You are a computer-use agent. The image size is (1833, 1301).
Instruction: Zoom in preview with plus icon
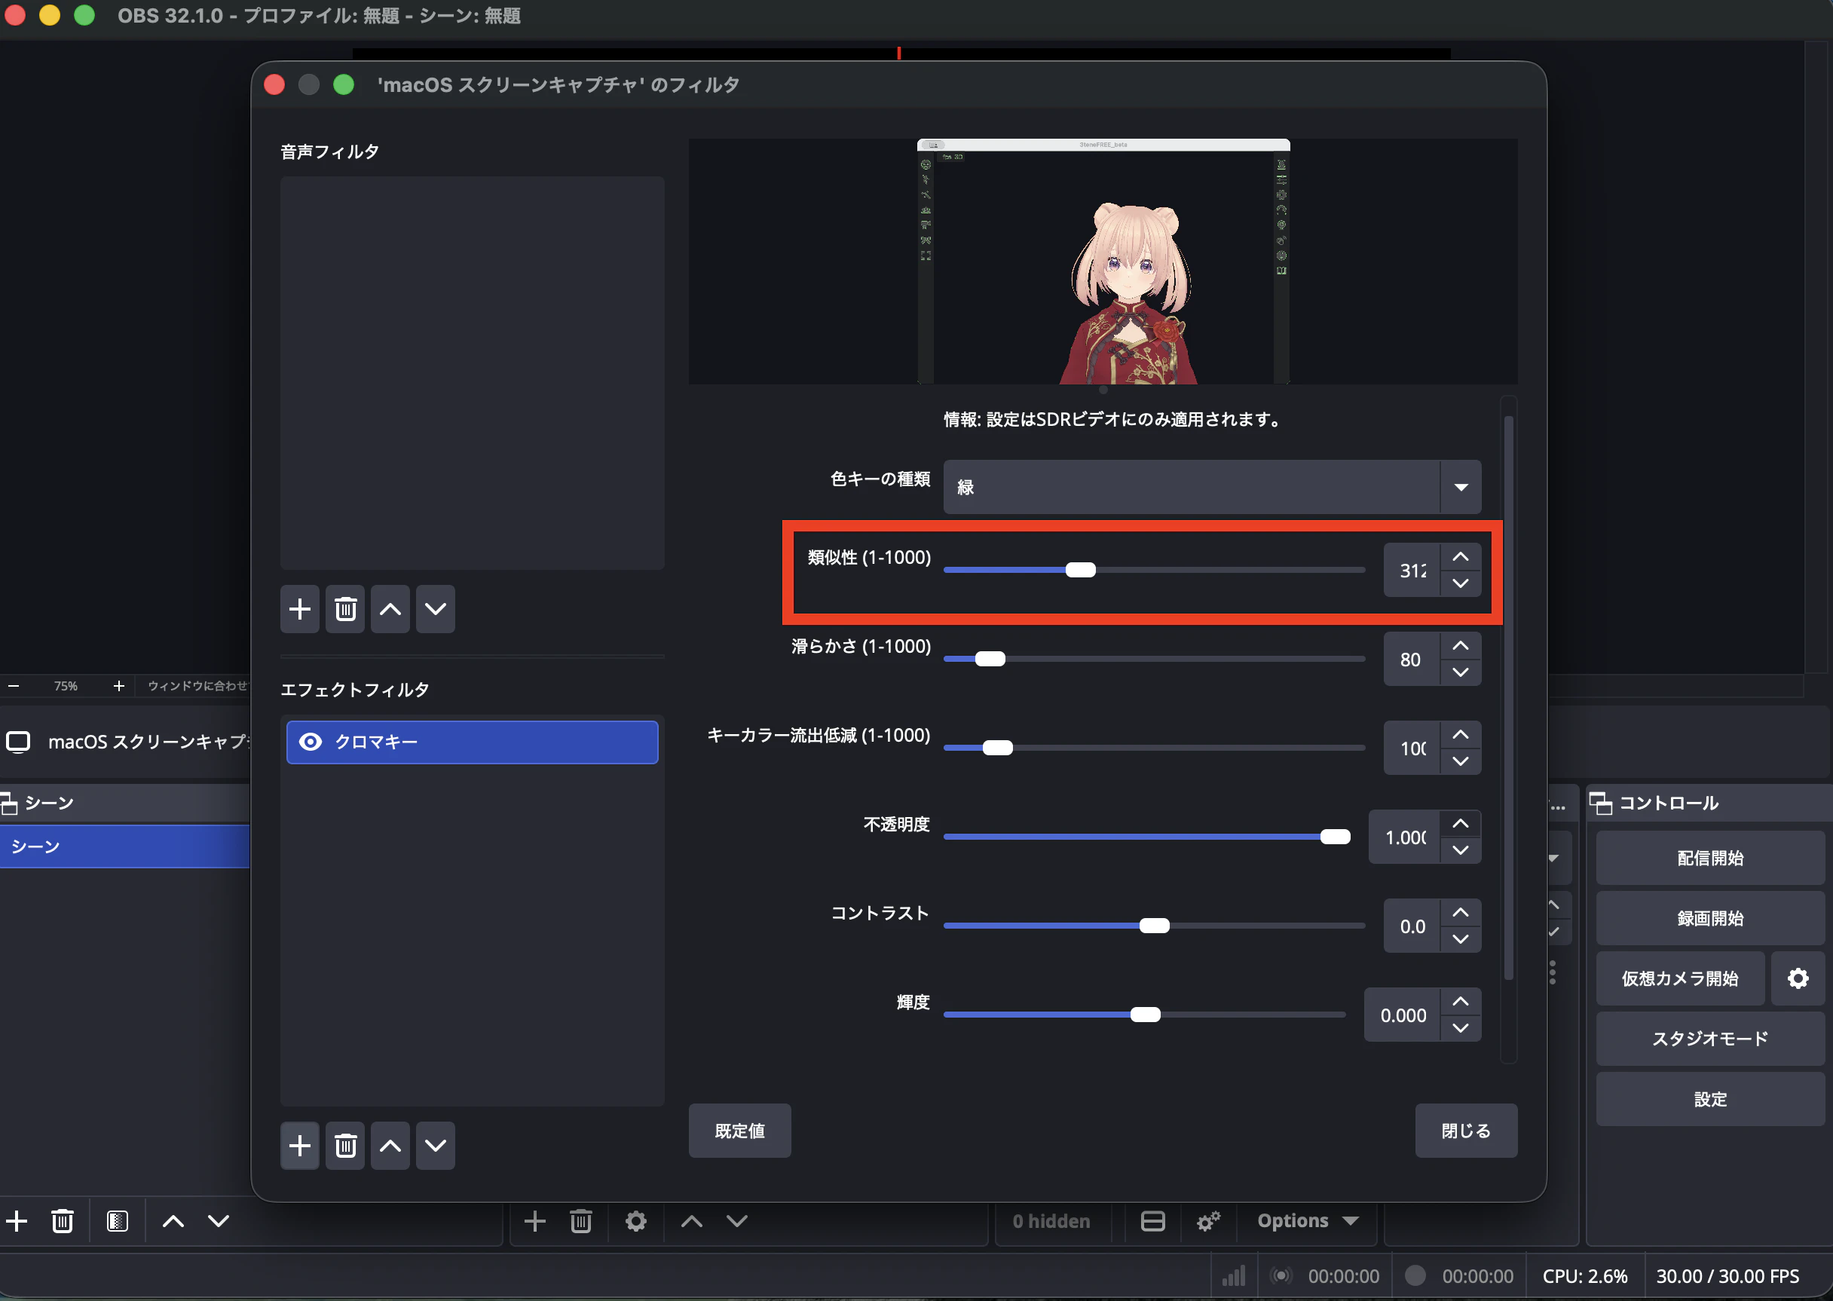(118, 686)
